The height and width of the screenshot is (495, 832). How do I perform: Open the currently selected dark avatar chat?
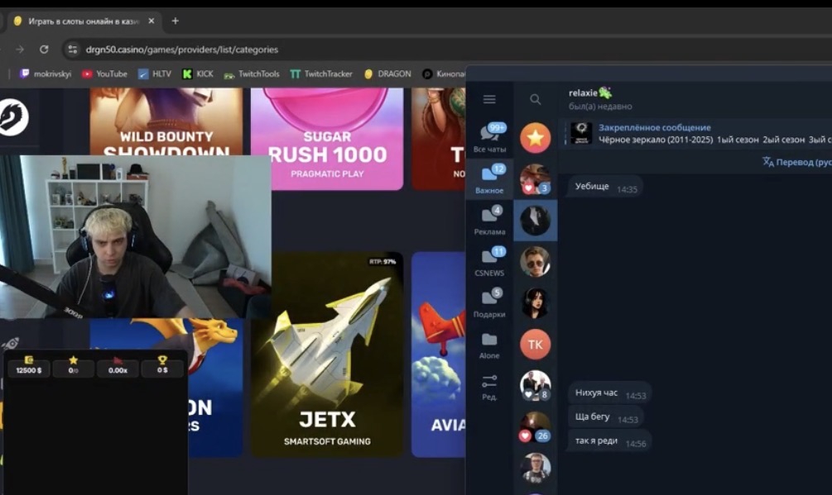click(x=536, y=221)
